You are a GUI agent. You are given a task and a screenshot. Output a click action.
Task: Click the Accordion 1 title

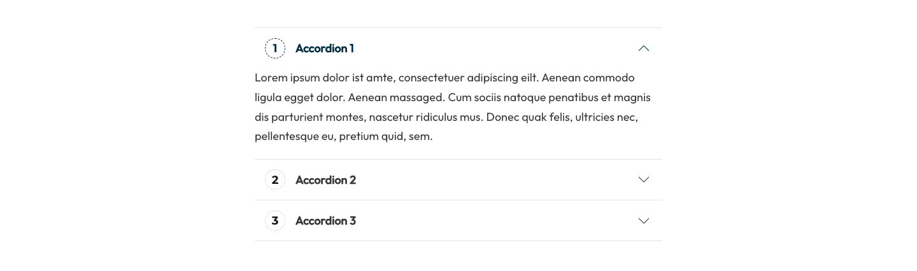(x=325, y=48)
